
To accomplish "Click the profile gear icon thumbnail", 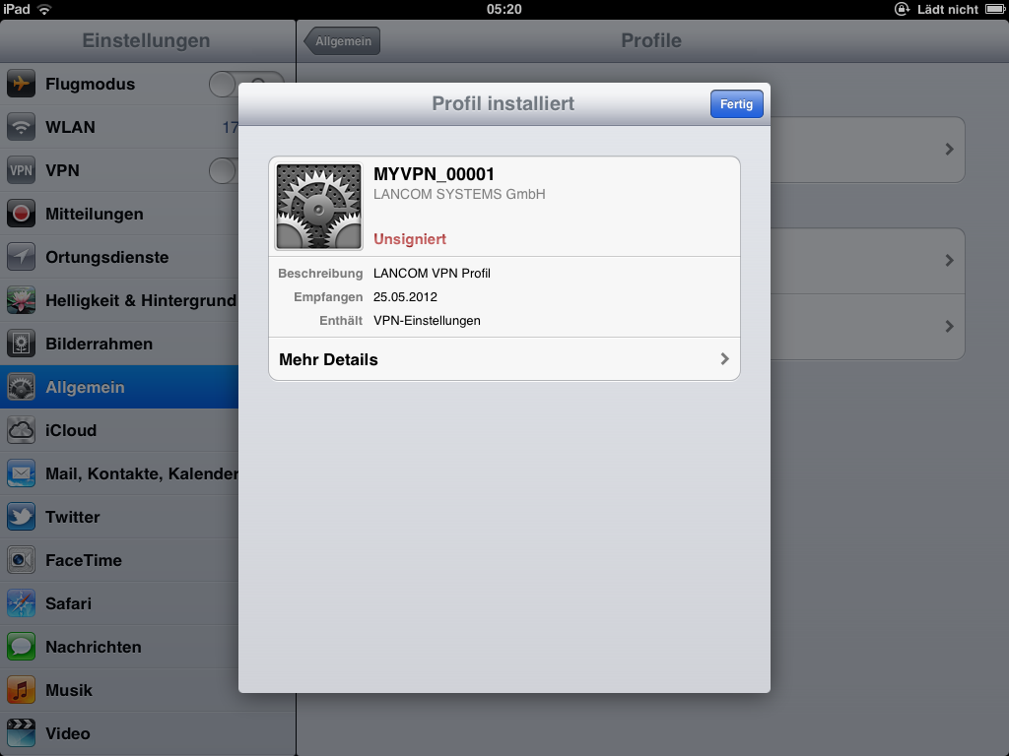I will point(318,207).
